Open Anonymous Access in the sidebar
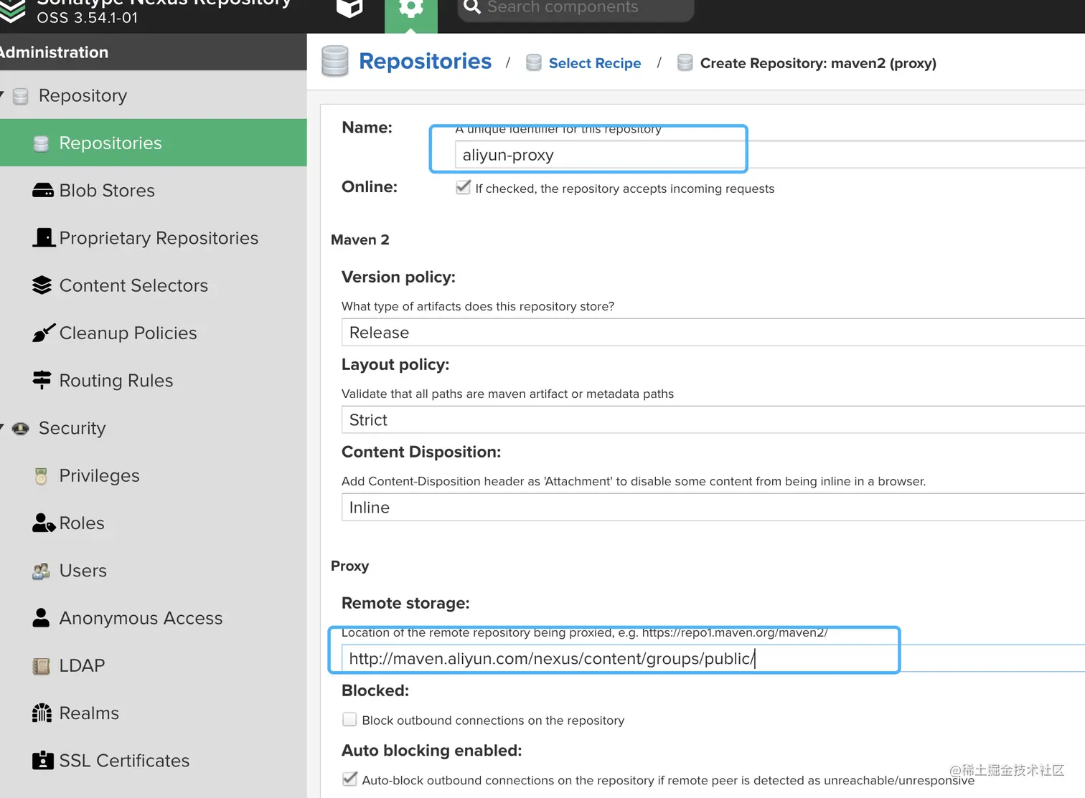This screenshot has height=798, width=1085. pyautogui.click(x=141, y=618)
